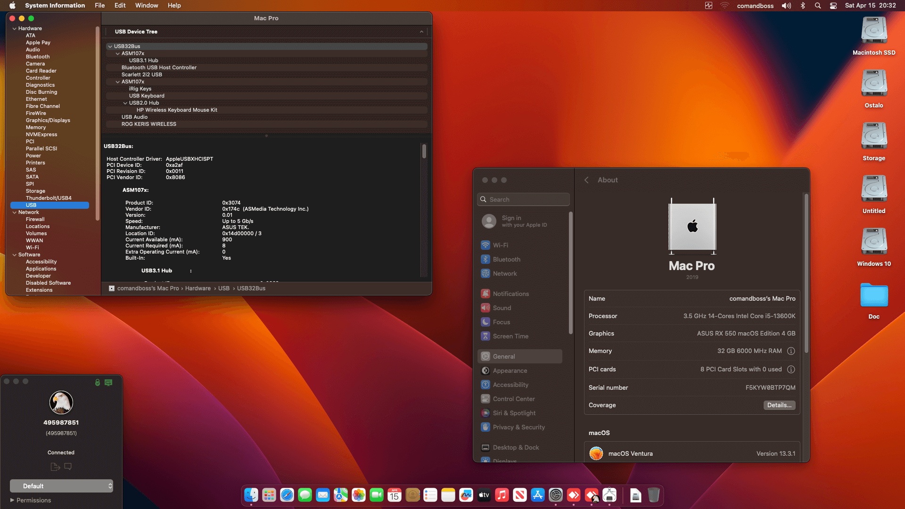Click the Memory info circle icon

(791, 351)
